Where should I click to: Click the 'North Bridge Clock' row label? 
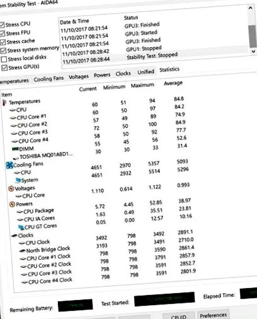(x=48, y=250)
